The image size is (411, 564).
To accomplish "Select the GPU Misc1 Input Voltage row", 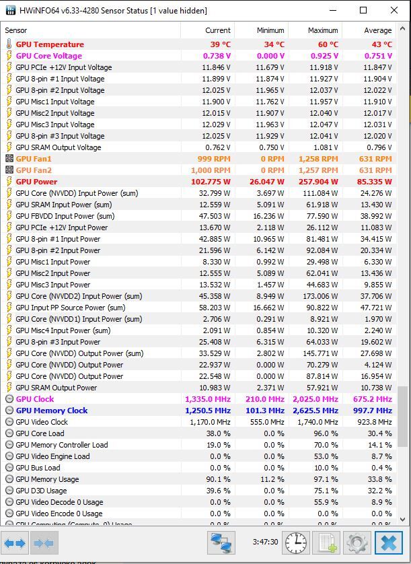I will click(x=198, y=102).
